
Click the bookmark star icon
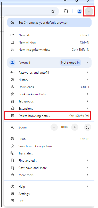(x=53, y=11)
